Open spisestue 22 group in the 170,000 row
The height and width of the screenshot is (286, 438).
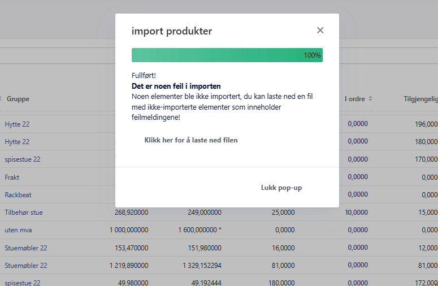(x=23, y=159)
